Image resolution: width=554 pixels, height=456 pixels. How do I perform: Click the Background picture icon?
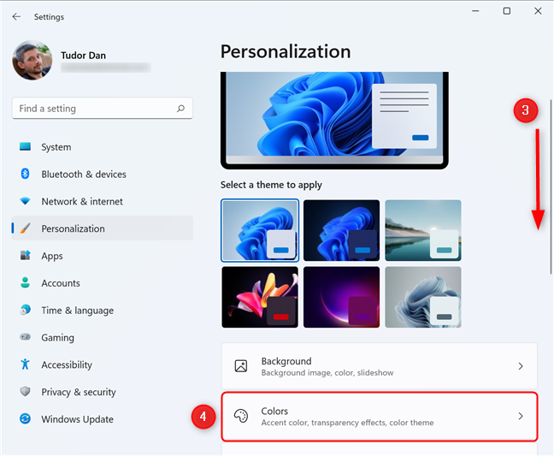241,366
